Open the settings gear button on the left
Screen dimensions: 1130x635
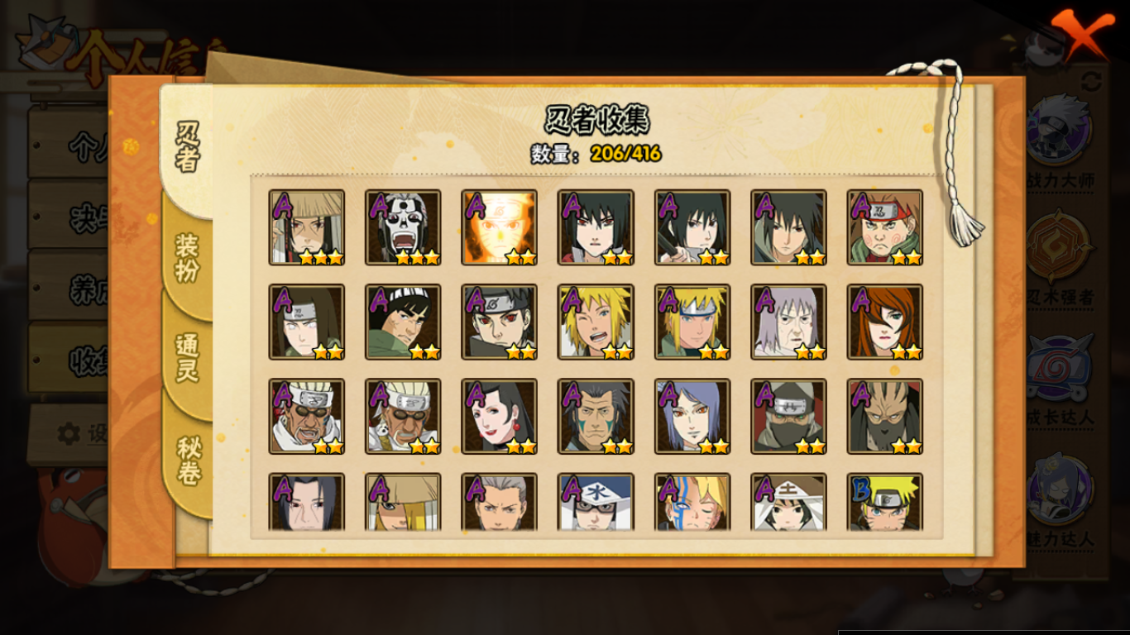69,433
